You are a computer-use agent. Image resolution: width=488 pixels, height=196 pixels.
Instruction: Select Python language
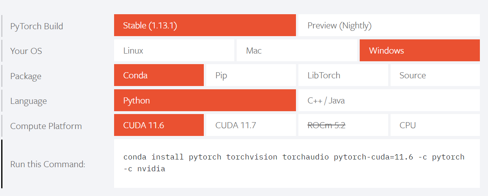205,101
